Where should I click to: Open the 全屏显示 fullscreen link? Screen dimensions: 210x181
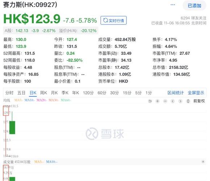pyautogui.click(x=196, y=93)
